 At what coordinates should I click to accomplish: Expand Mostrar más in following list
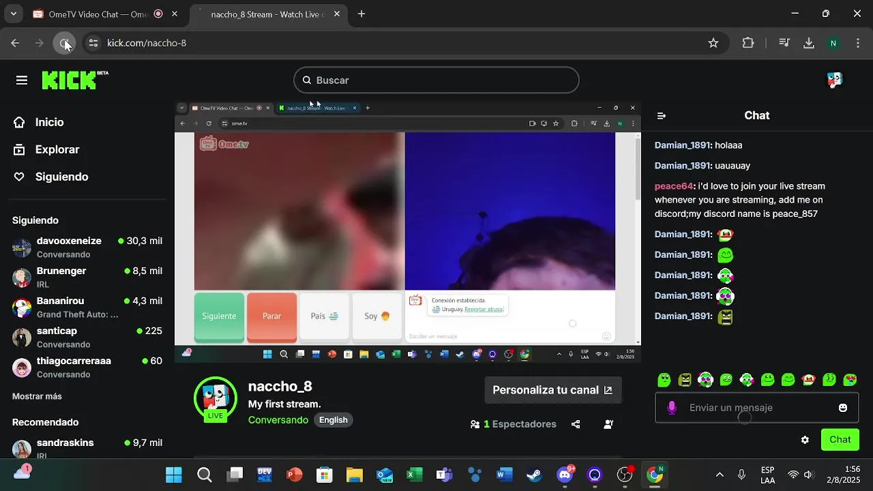pos(37,396)
